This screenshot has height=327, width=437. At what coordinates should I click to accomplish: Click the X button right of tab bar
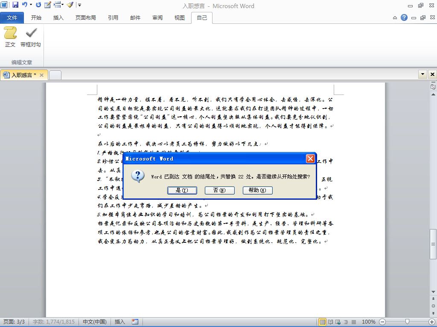click(x=432, y=74)
